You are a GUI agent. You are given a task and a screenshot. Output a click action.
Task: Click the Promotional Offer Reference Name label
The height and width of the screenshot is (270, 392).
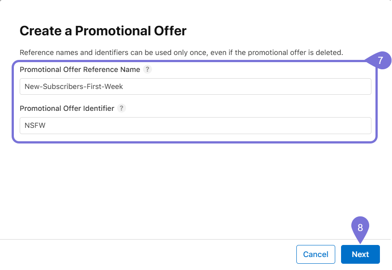[80, 69]
